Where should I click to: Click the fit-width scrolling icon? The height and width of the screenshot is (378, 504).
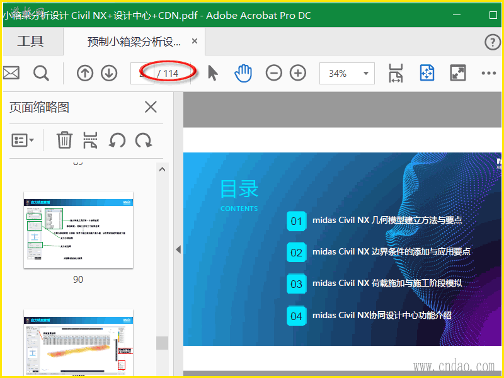396,73
